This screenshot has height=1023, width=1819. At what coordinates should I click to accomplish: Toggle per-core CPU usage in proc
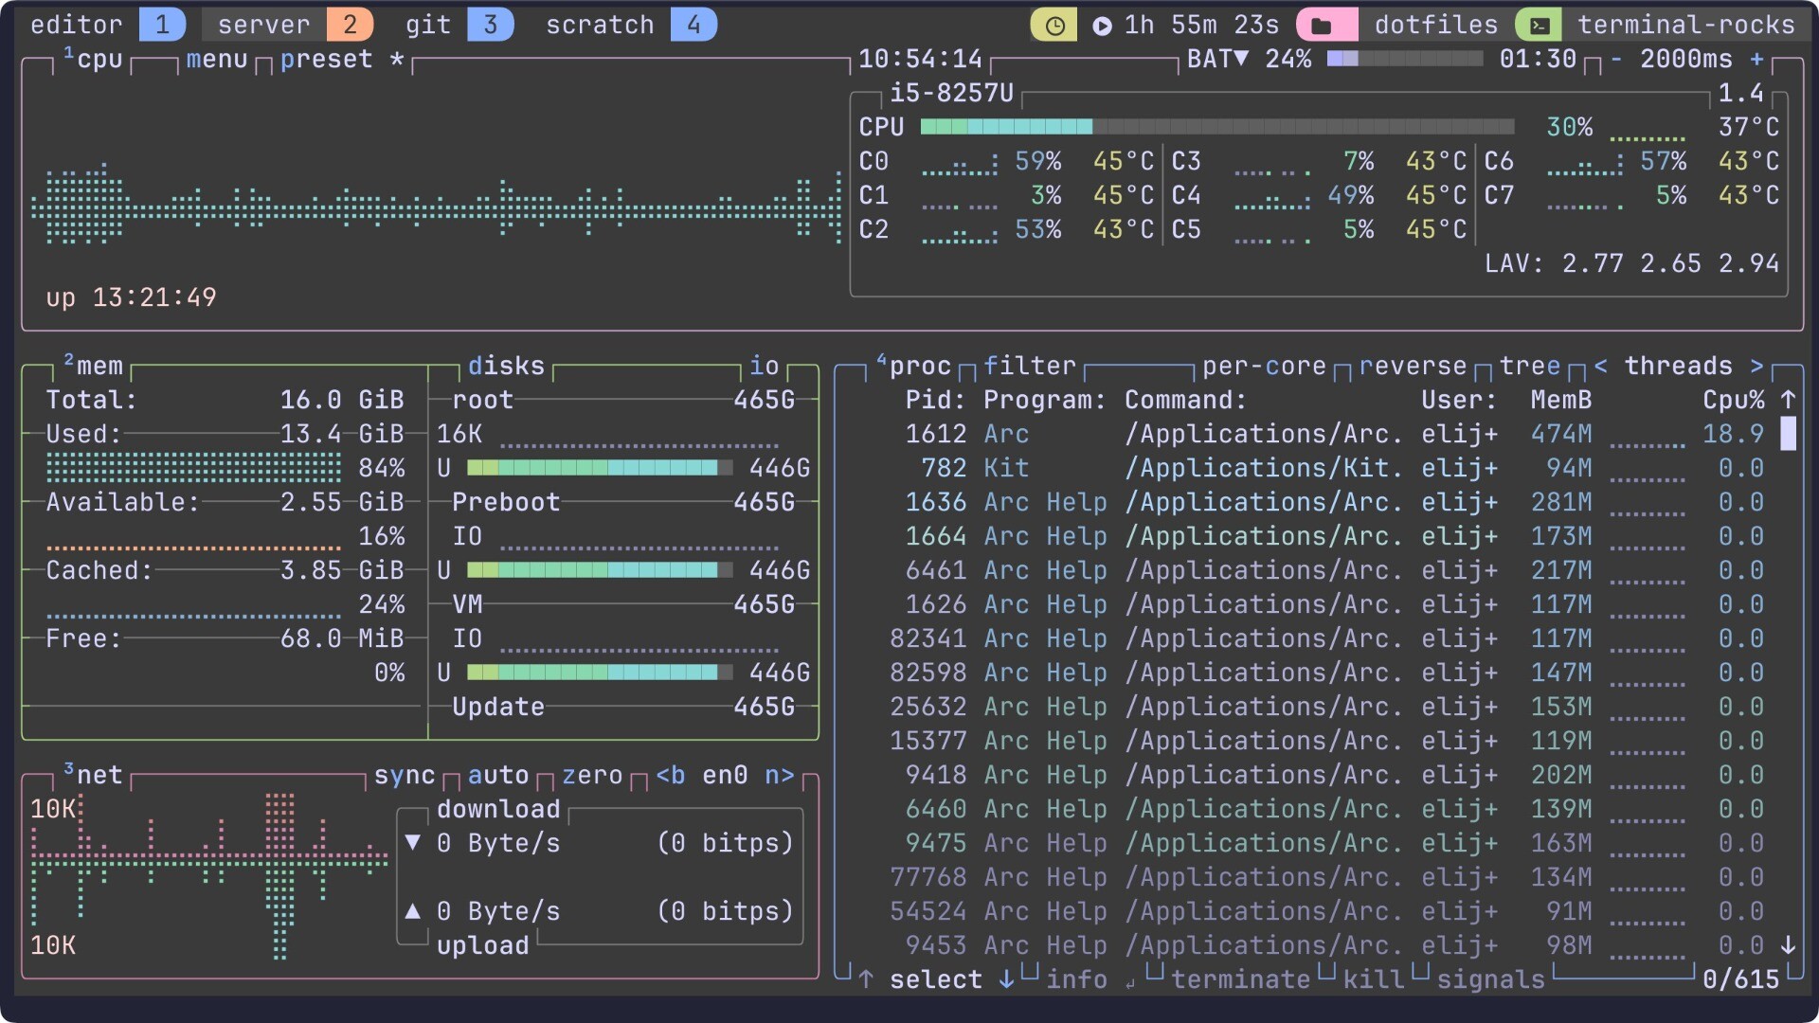pyautogui.click(x=1263, y=366)
